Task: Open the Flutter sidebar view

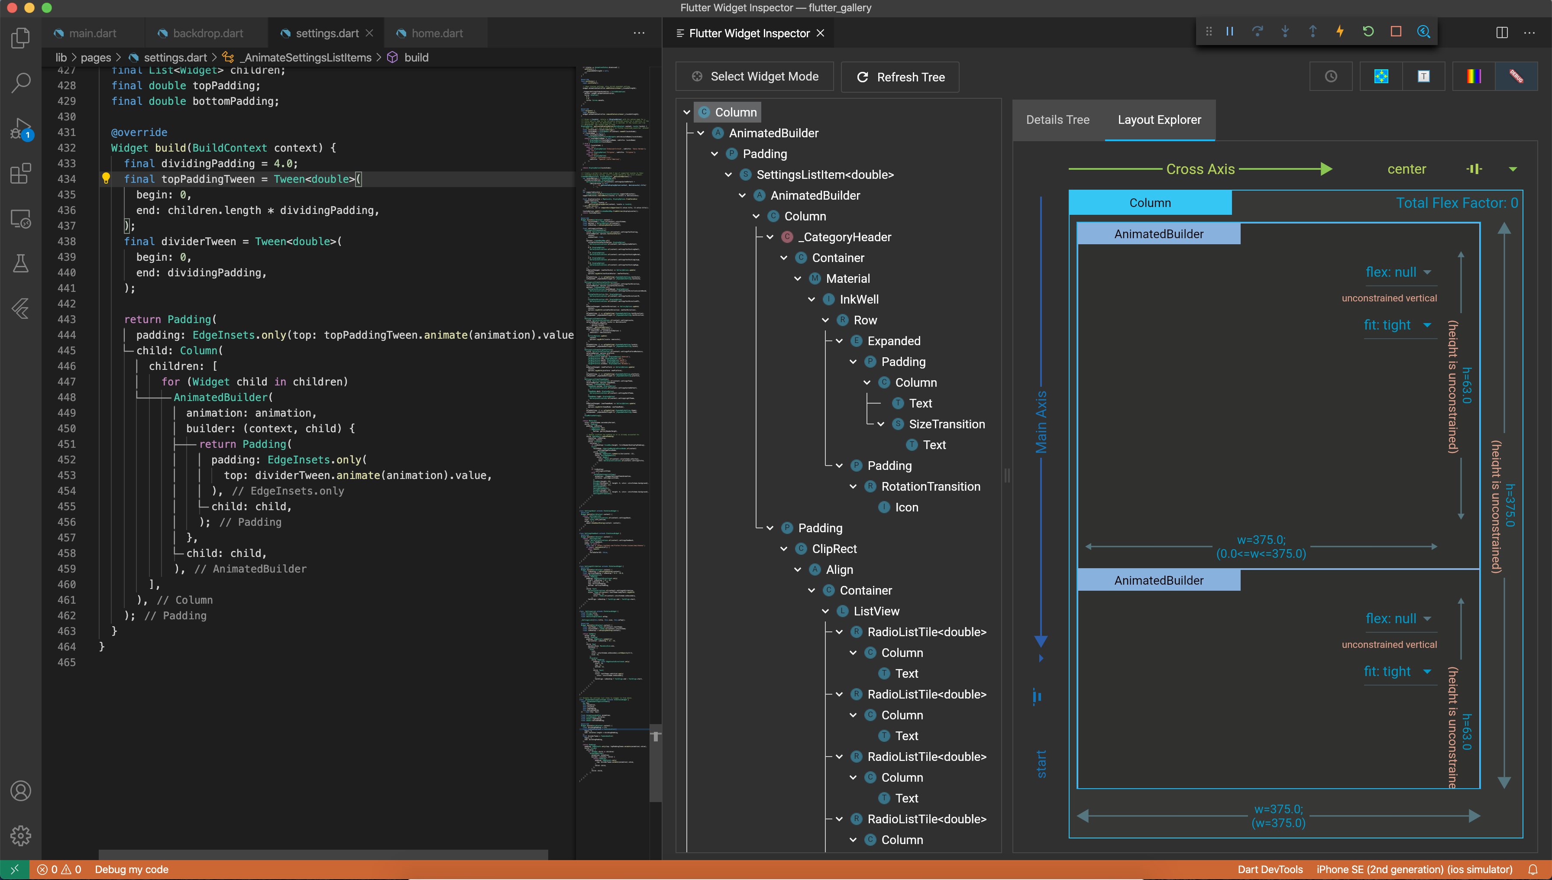Action: (20, 309)
